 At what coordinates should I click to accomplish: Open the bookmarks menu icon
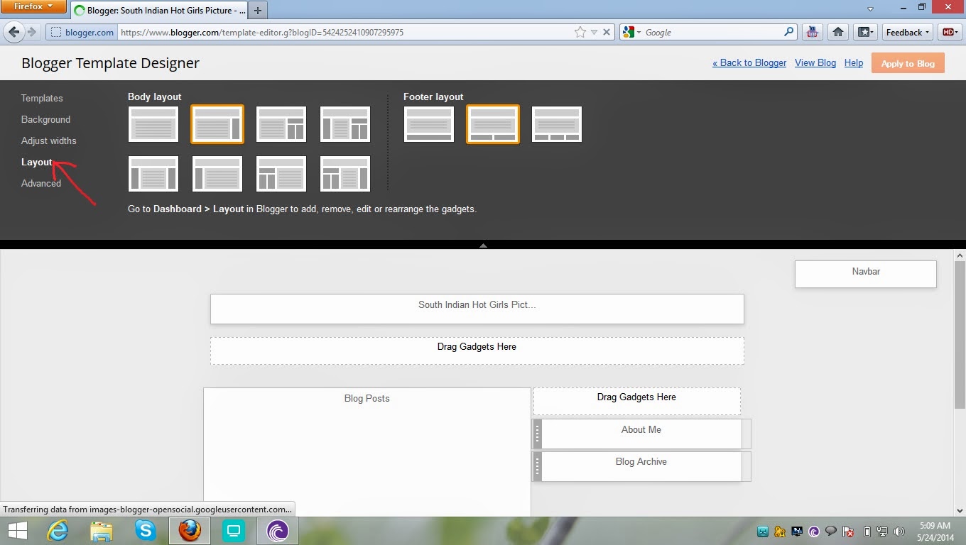click(x=864, y=32)
